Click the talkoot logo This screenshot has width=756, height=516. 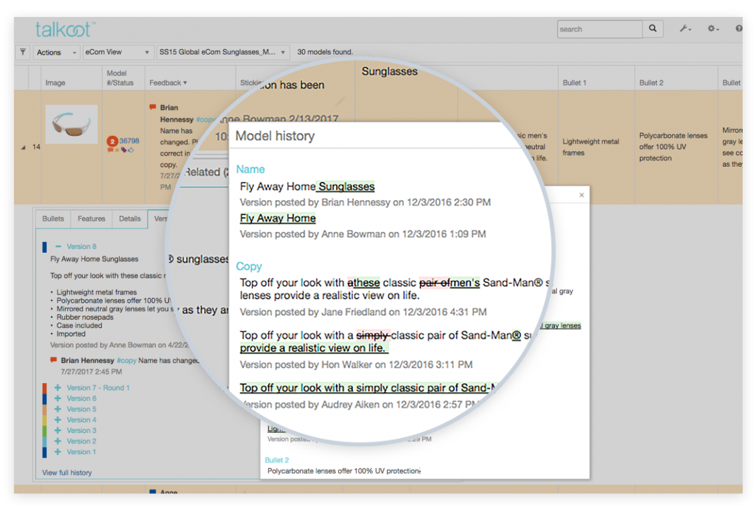66,29
